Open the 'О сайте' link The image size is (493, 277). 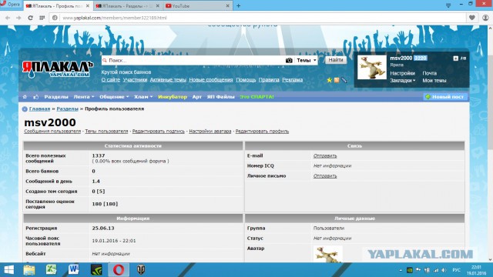111,80
